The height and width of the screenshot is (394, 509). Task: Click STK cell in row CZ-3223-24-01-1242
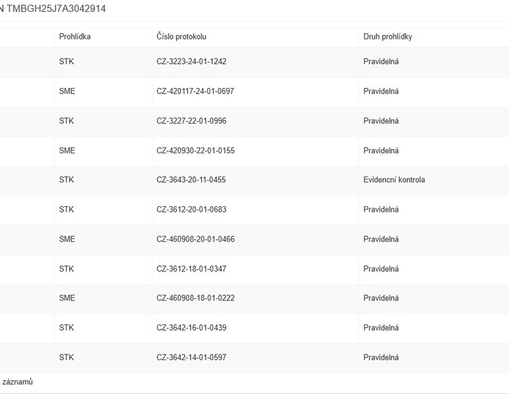point(67,62)
